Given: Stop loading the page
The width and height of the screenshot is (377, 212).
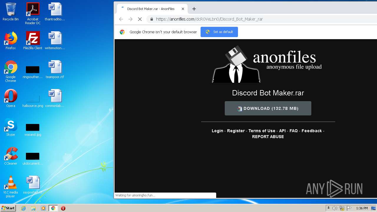Looking at the screenshot, I should point(140,19).
